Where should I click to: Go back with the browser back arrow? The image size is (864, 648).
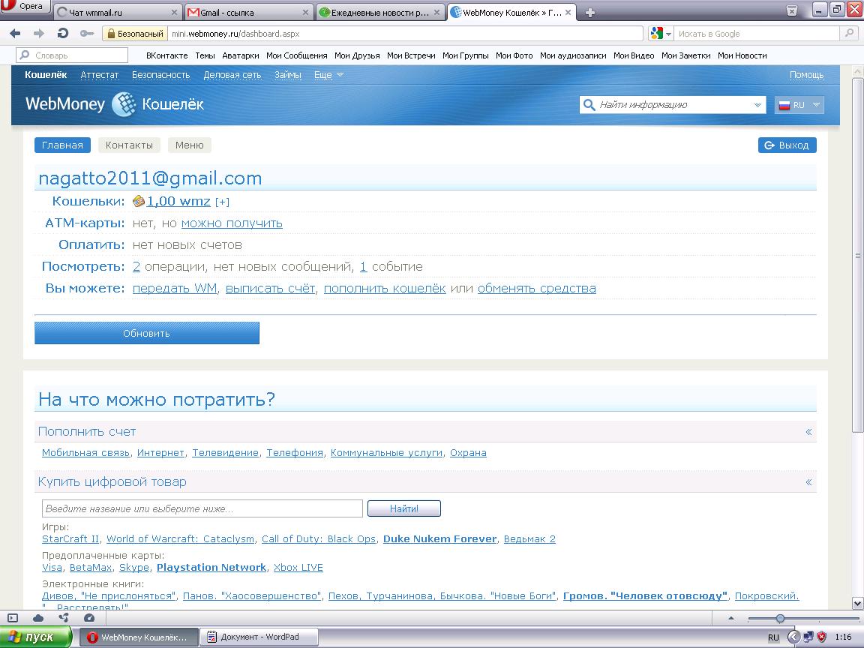point(16,34)
